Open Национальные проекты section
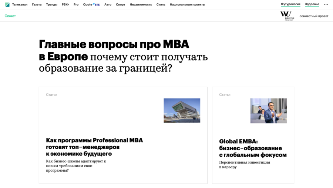This screenshot has height=188, width=333. click(x=187, y=4)
